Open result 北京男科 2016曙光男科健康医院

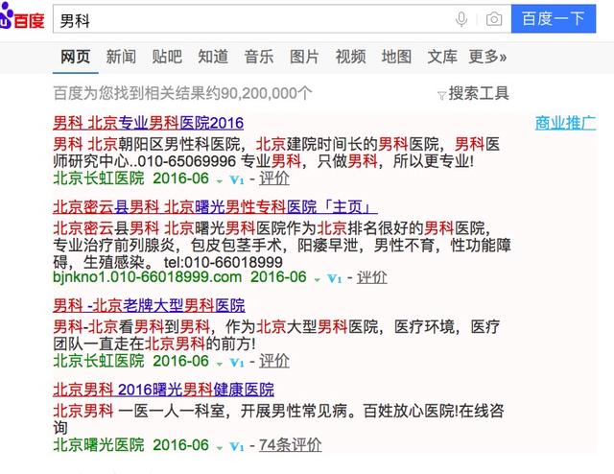164,390
